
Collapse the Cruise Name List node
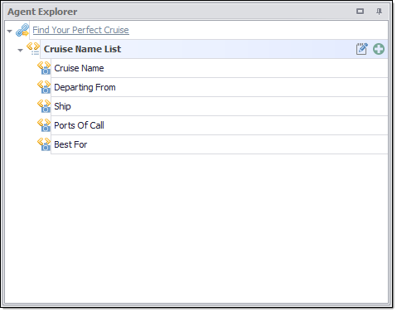[20, 50]
